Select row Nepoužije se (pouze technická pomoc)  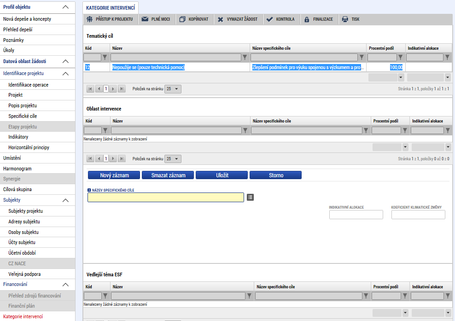267,67
